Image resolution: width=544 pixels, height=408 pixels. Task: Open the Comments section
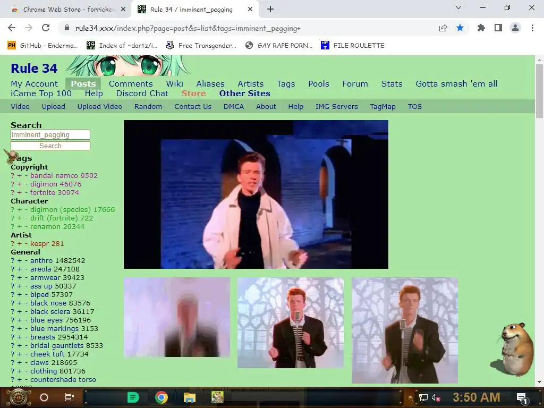click(131, 84)
